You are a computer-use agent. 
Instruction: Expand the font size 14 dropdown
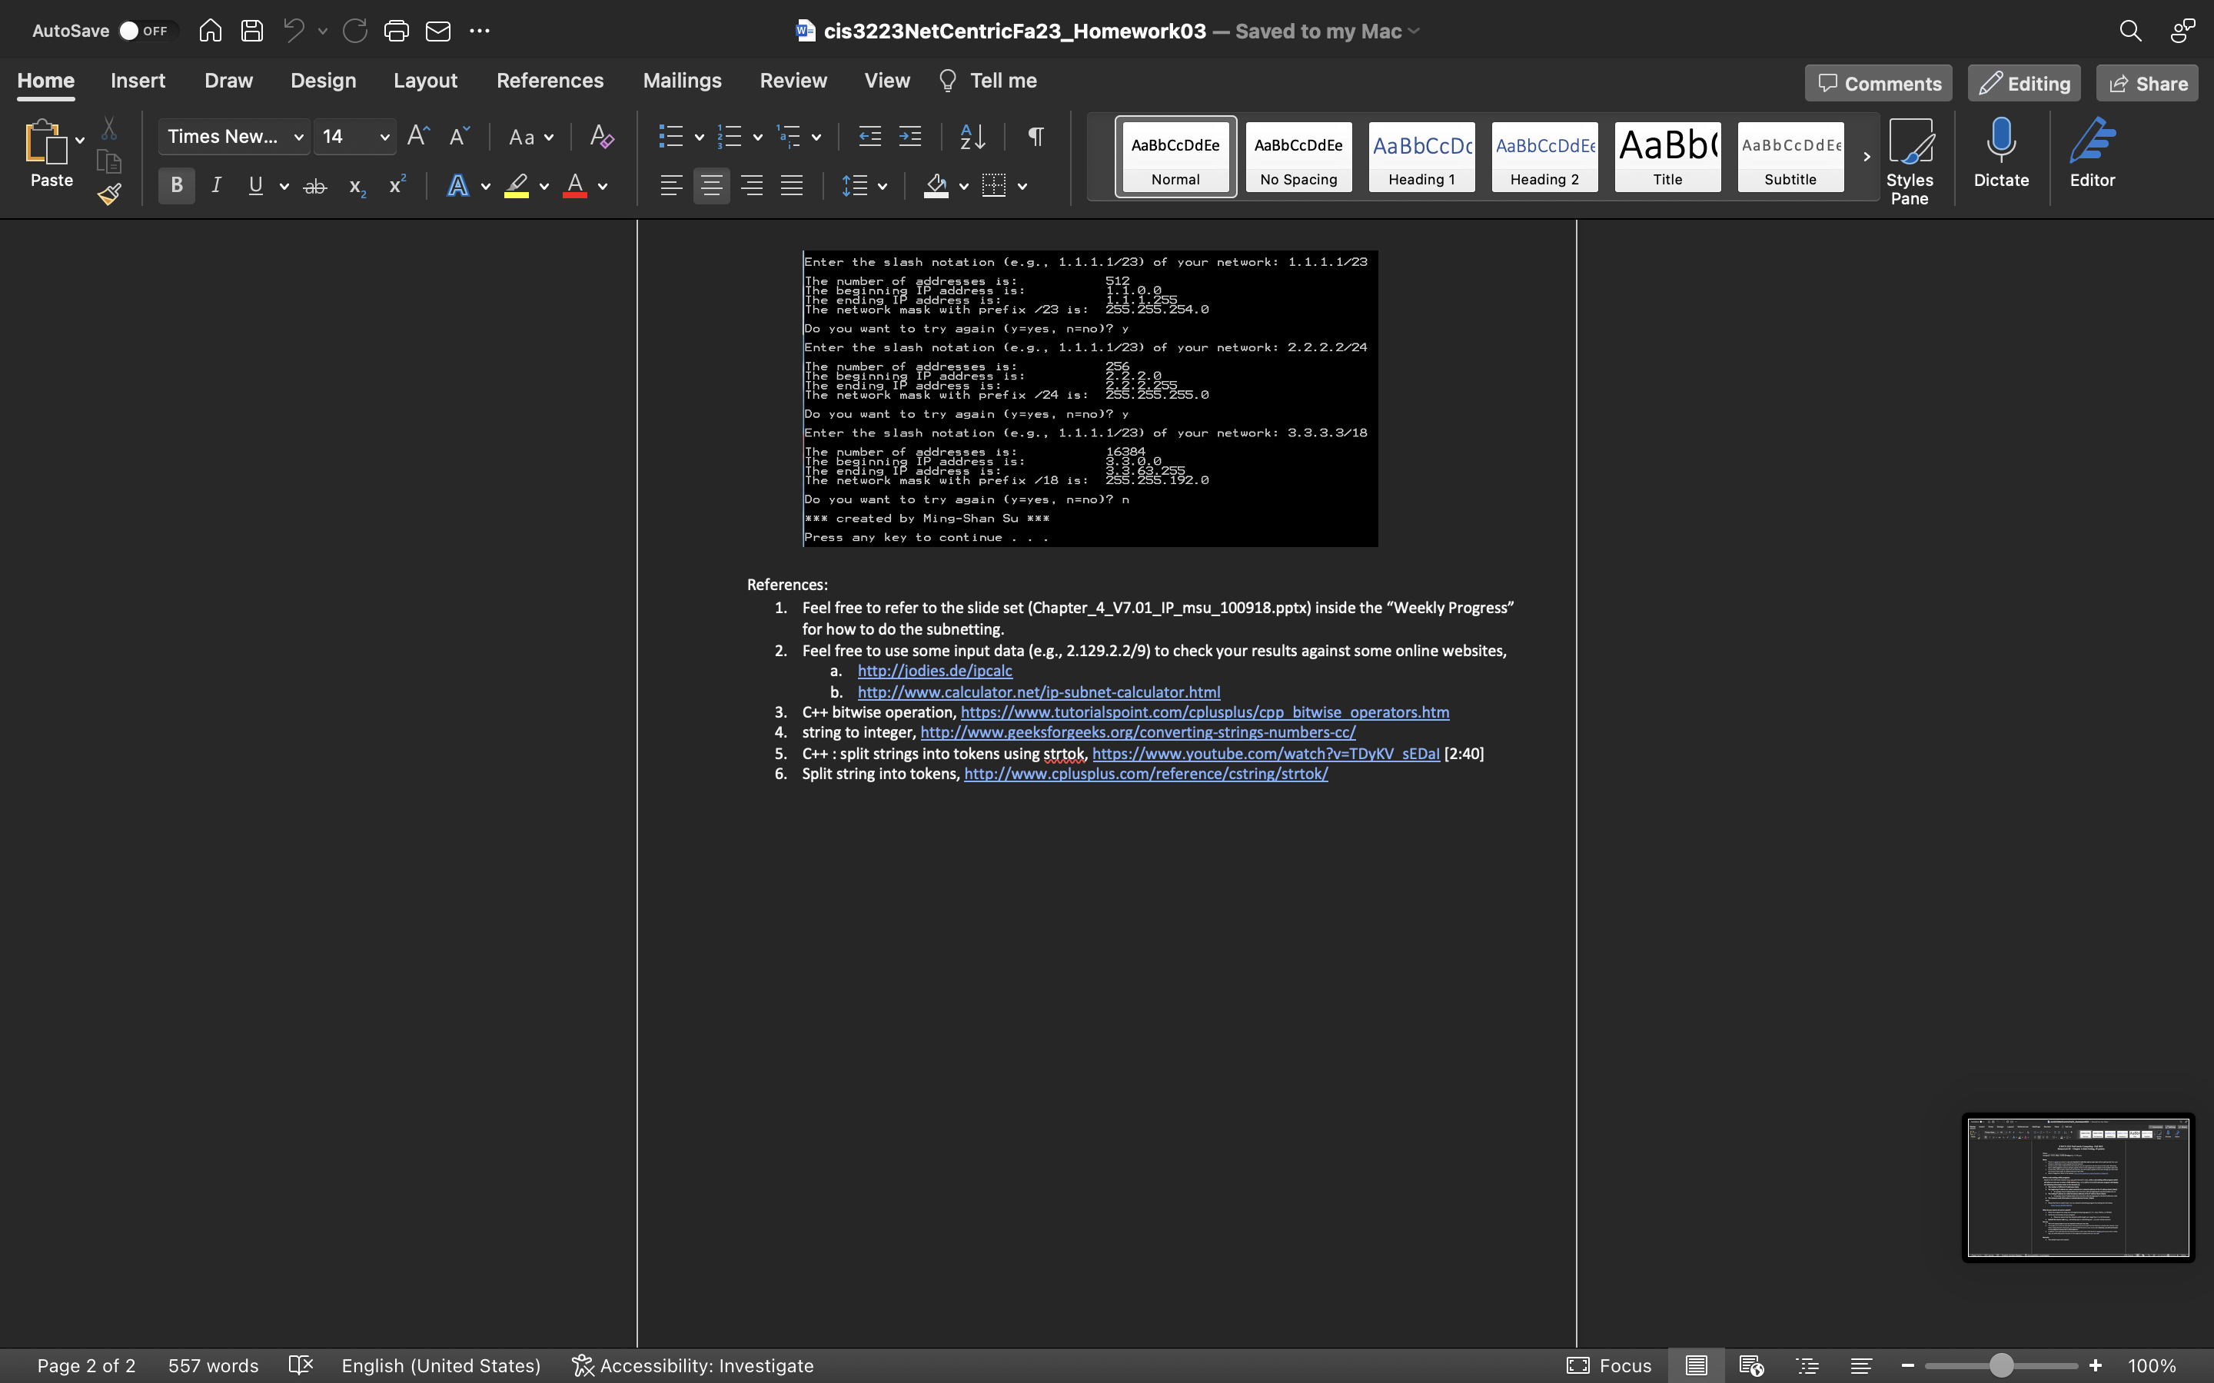pos(384,138)
